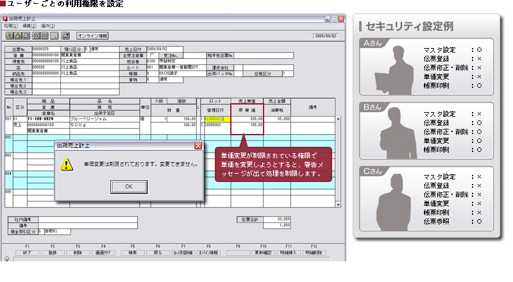
Task: Open the 操作(3) menu
Action: coord(48,26)
